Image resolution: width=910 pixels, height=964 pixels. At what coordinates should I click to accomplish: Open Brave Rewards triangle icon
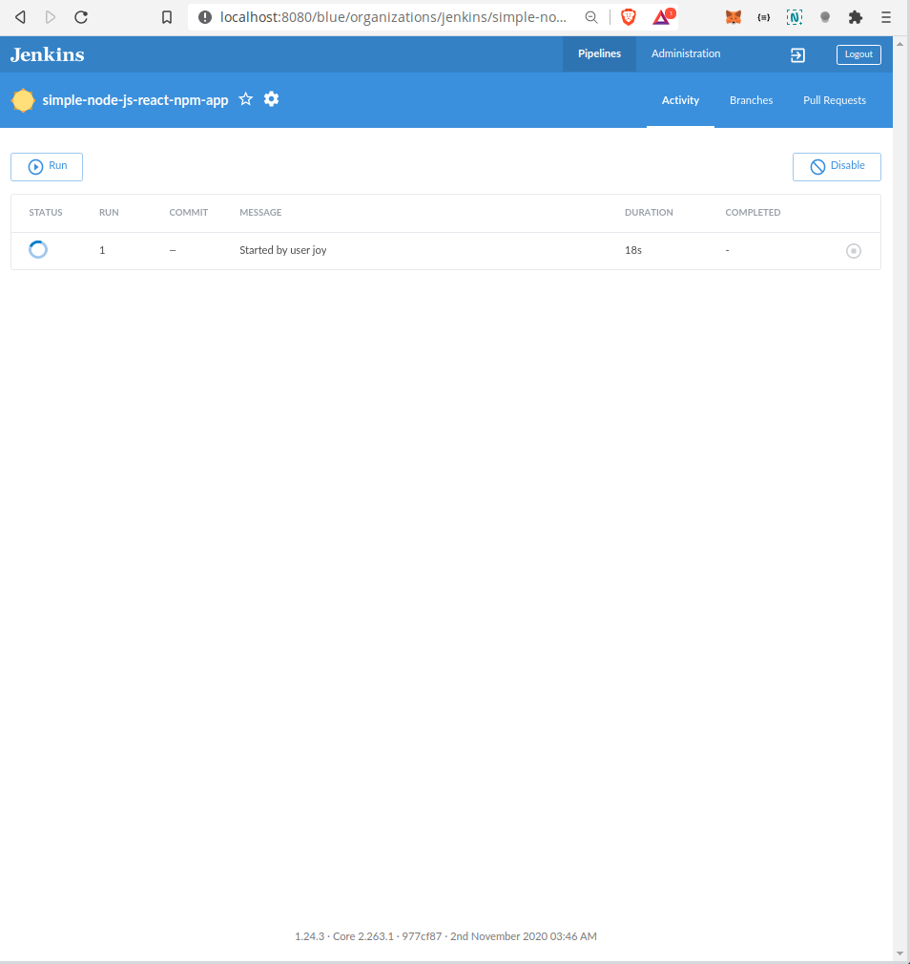pyautogui.click(x=663, y=16)
